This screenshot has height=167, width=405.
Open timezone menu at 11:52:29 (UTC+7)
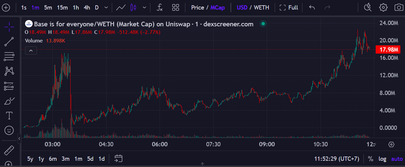(x=336, y=159)
